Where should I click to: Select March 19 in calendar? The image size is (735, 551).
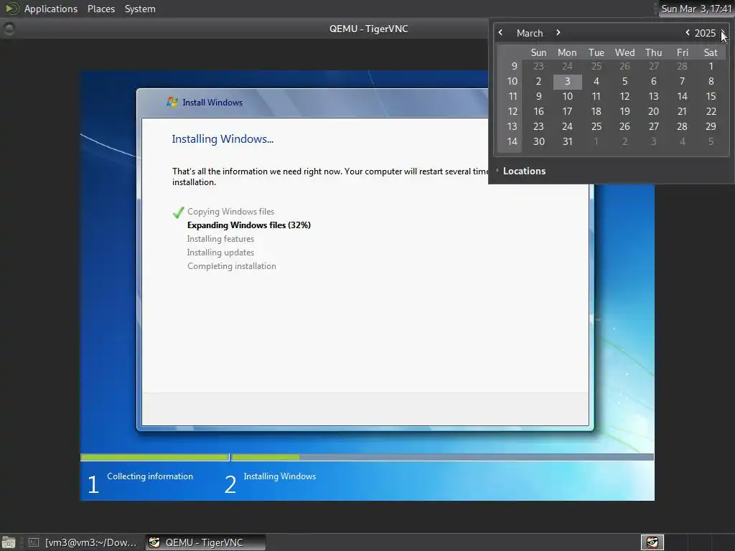(625, 111)
